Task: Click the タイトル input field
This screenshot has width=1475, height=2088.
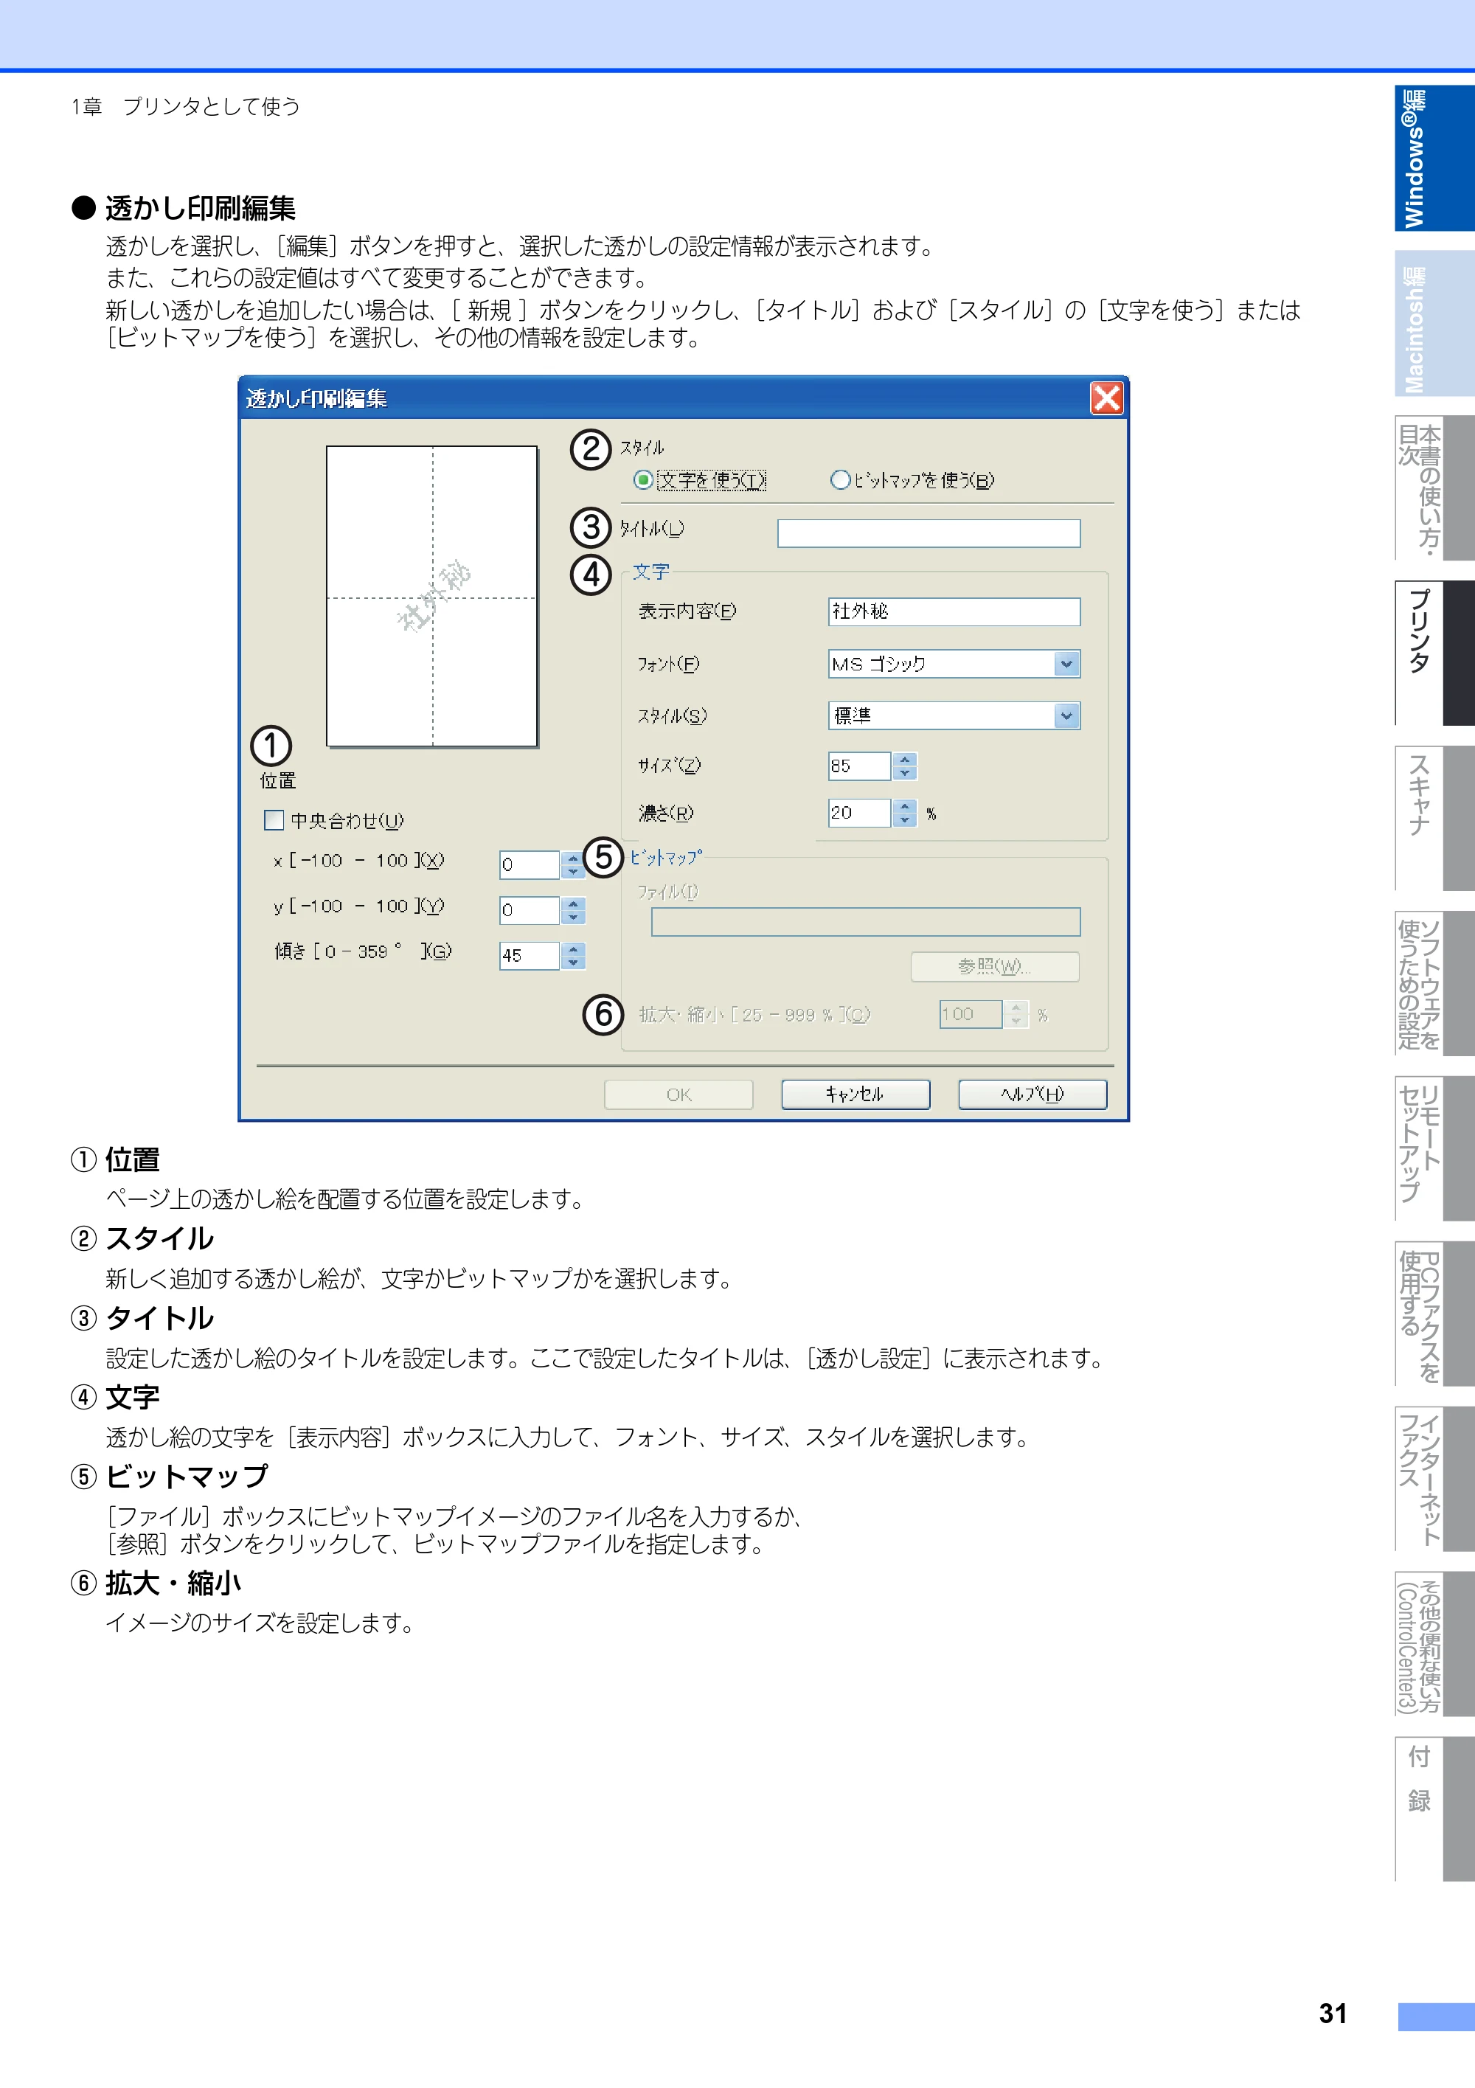Action: coord(929,533)
